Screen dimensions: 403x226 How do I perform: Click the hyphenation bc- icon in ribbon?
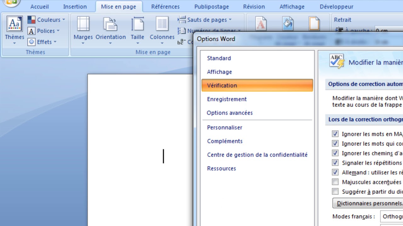(181, 42)
